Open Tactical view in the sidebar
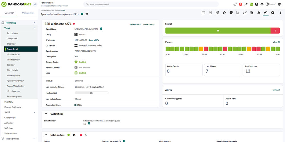Image resolution: width=285 pixels, height=142 pixels. click(x=13, y=33)
